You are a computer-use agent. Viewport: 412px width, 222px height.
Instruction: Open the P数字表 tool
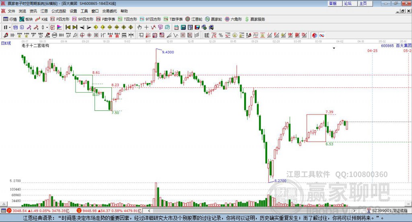click(106, 19)
